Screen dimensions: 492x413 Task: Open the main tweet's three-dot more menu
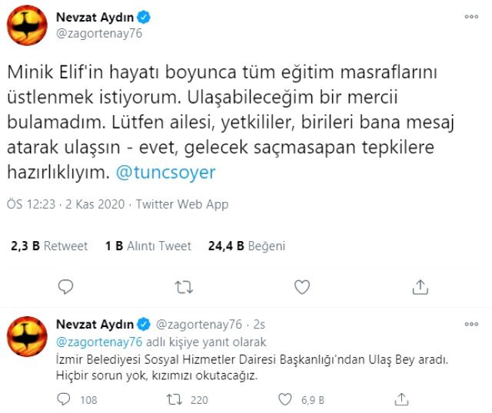(470, 16)
